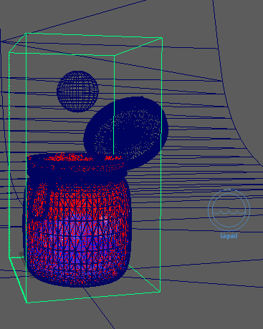The image size is (263, 329).
Task: Select the red particle-filled jar mesh
Action: (x=77, y=220)
